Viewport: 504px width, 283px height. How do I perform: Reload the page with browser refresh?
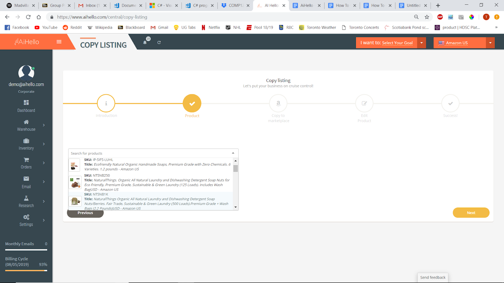(28, 17)
